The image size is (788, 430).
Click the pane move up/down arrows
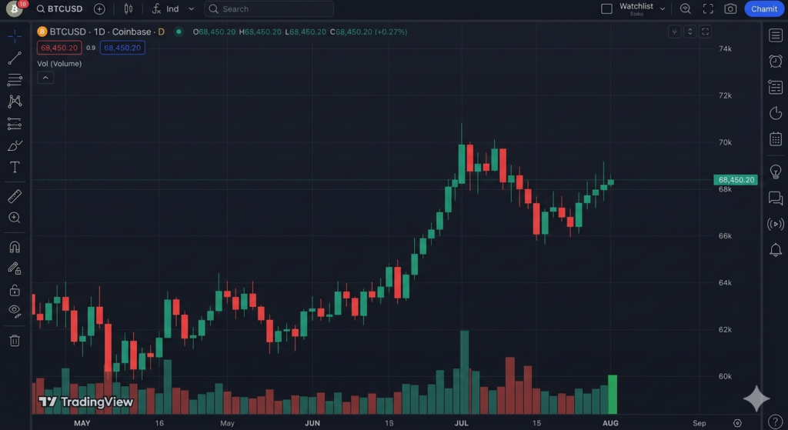pos(690,32)
